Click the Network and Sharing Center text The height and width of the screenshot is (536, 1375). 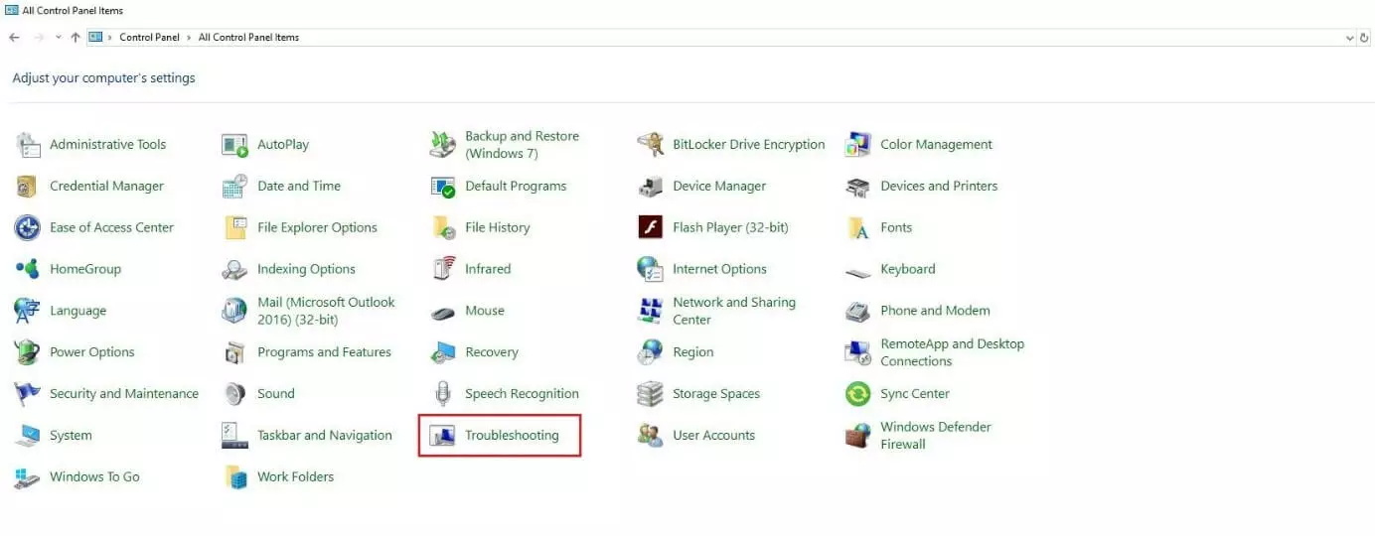pyautogui.click(x=734, y=311)
